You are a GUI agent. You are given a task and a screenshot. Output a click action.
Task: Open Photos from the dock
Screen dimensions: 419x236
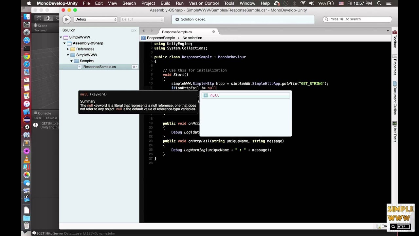pos(27,175)
